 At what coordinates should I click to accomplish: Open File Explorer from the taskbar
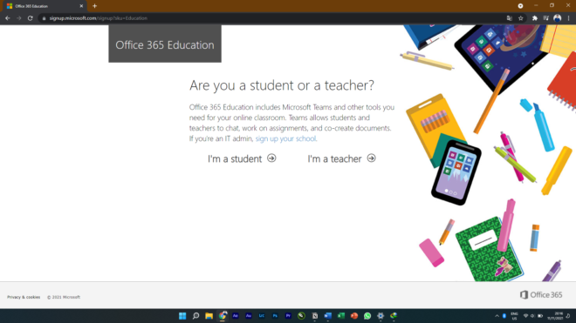[x=209, y=316]
